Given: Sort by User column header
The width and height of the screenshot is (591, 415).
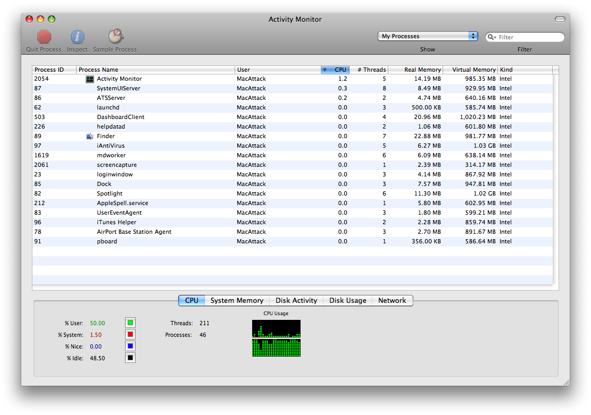Looking at the screenshot, I should pyautogui.click(x=278, y=70).
